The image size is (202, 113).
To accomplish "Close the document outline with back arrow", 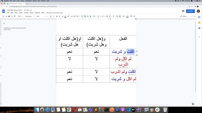I will (x=4, y=24).
